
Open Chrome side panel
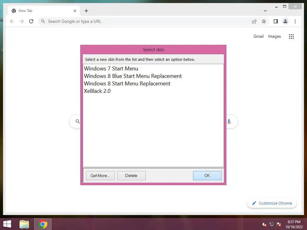point(276,21)
